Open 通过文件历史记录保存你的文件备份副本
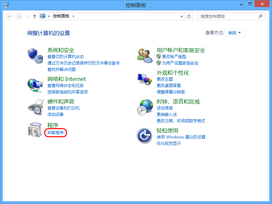 click(84, 63)
